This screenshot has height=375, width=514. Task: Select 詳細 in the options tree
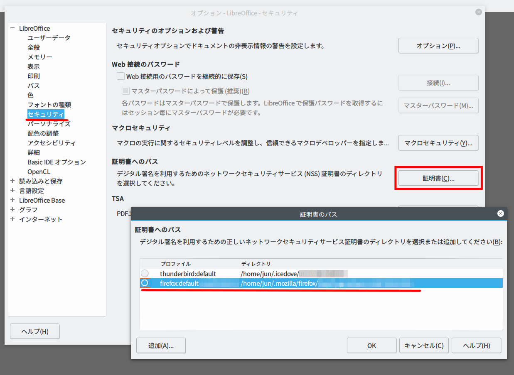coord(34,152)
